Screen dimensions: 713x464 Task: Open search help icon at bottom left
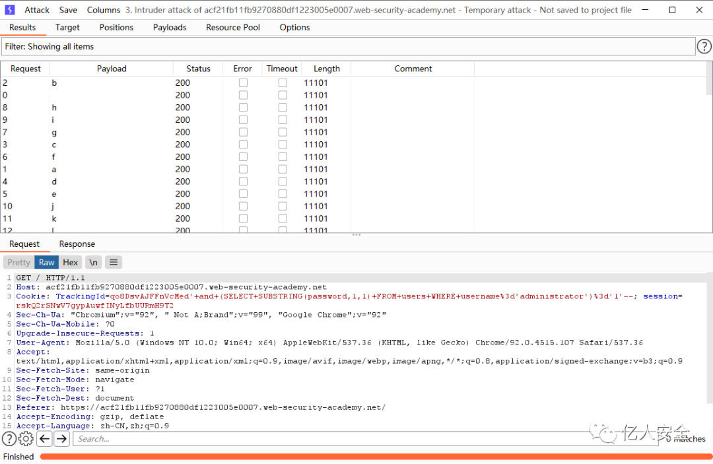point(9,439)
